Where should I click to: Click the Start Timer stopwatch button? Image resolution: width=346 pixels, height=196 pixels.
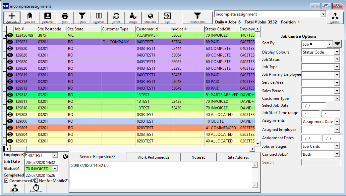tap(36, 188)
